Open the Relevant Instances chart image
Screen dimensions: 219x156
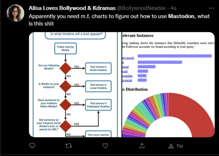click(169, 85)
